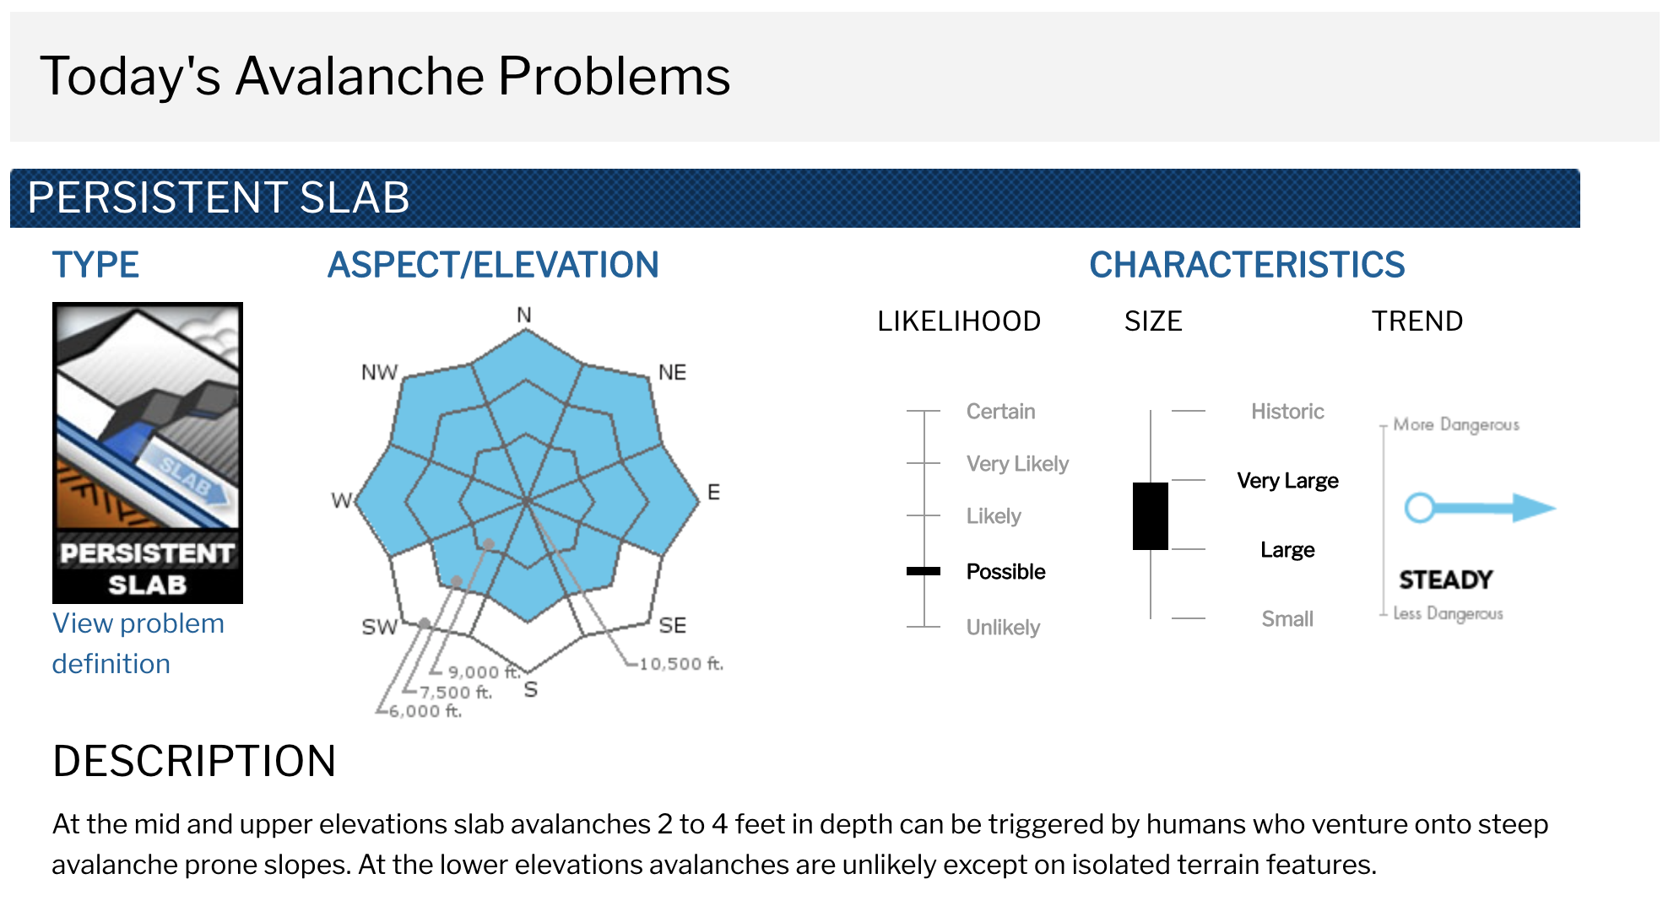Click the black size range bar

(x=1151, y=515)
